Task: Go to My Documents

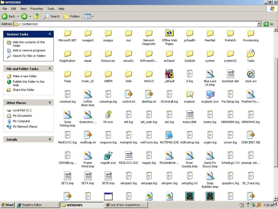Action: coord(22,116)
